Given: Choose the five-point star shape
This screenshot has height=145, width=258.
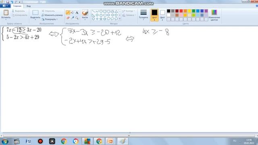Looking at the screenshot, I should 101,19.
